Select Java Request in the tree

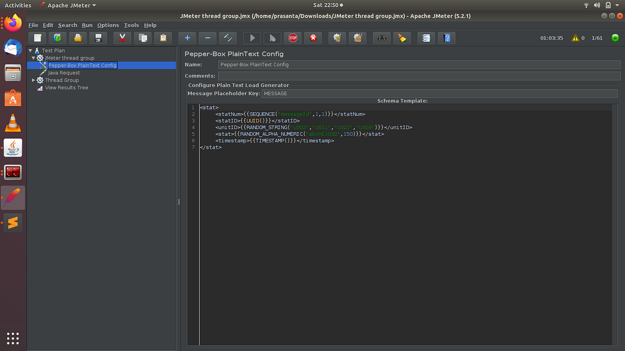[x=64, y=73]
